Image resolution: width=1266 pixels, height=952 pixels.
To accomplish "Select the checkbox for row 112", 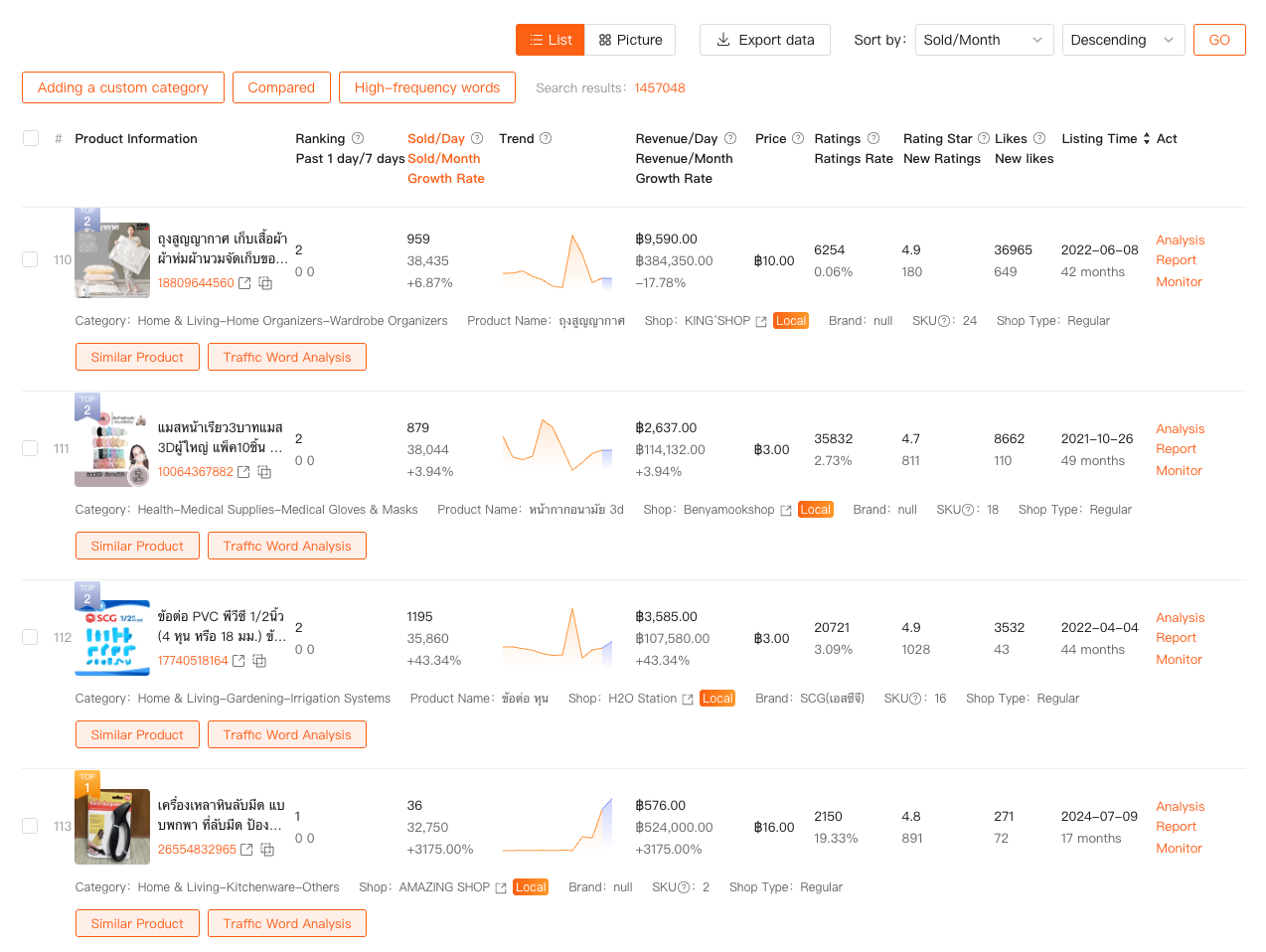I will pos(31,637).
